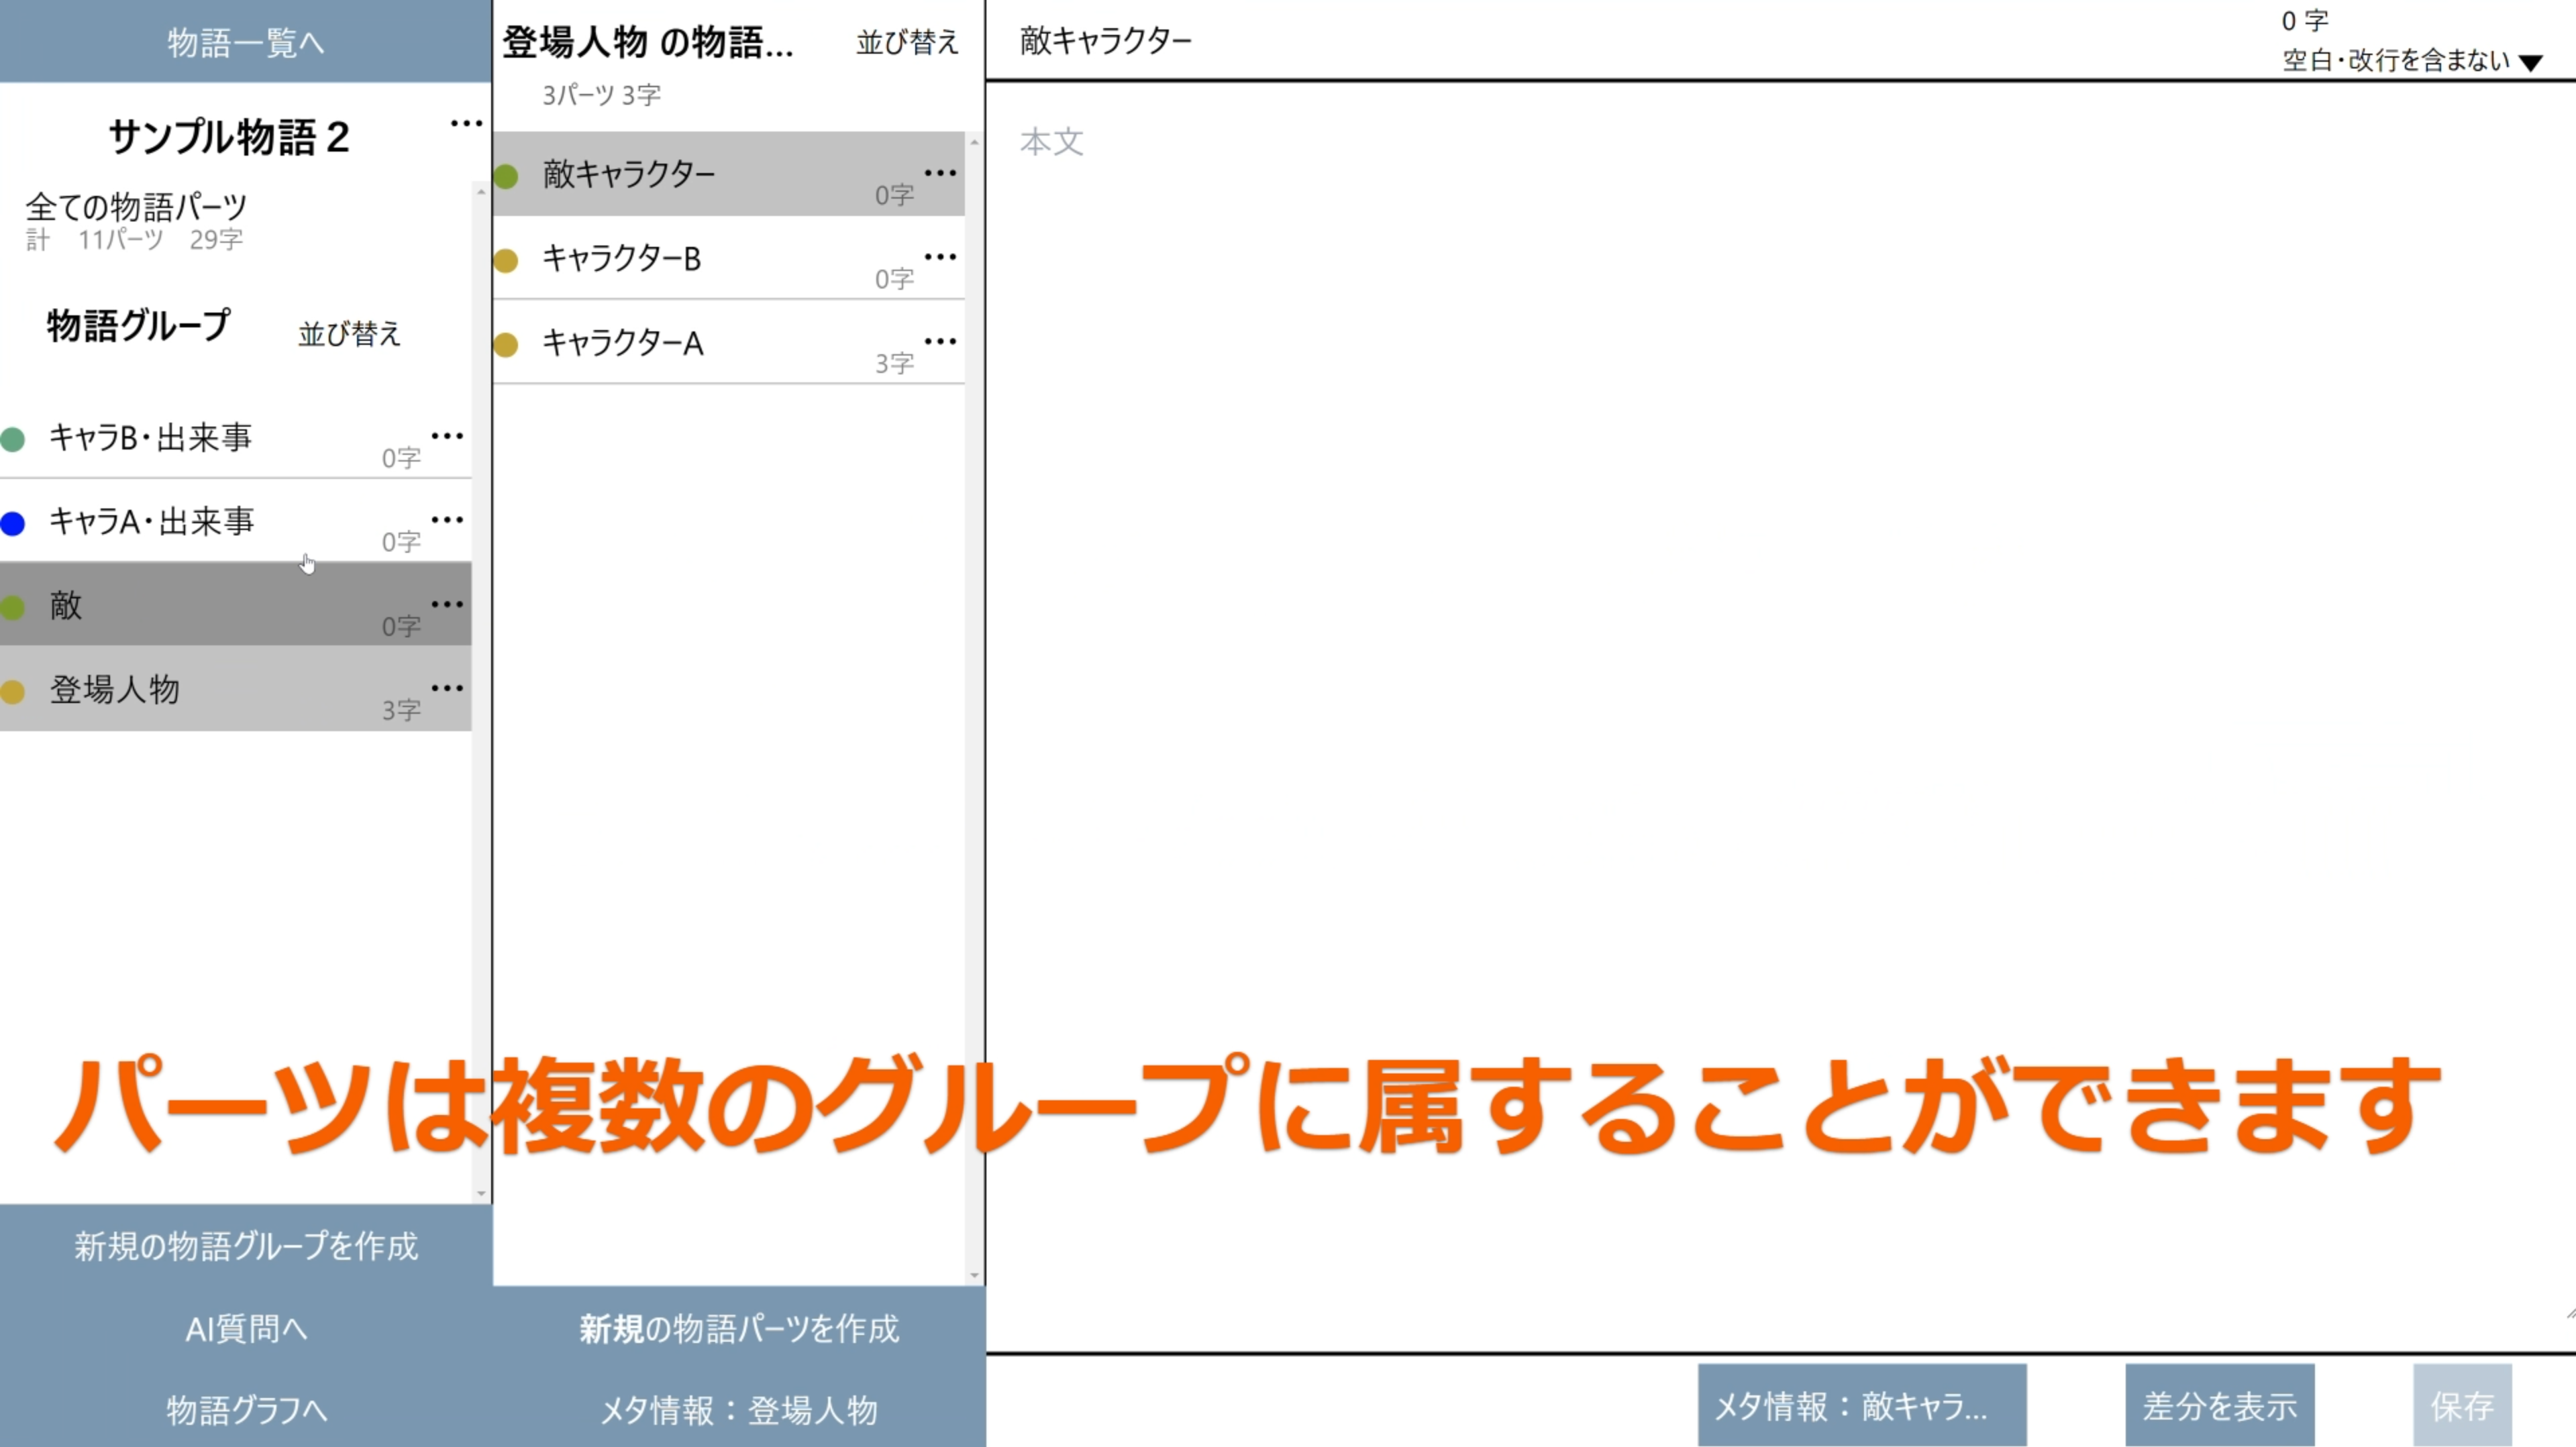Select キャラA・出来事 group
The image size is (2576, 1447).
pyautogui.click(x=235, y=521)
